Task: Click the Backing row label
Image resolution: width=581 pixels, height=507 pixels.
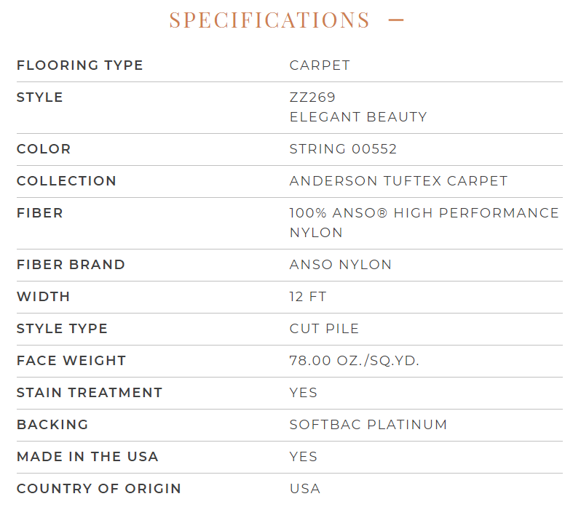Action: coord(52,425)
